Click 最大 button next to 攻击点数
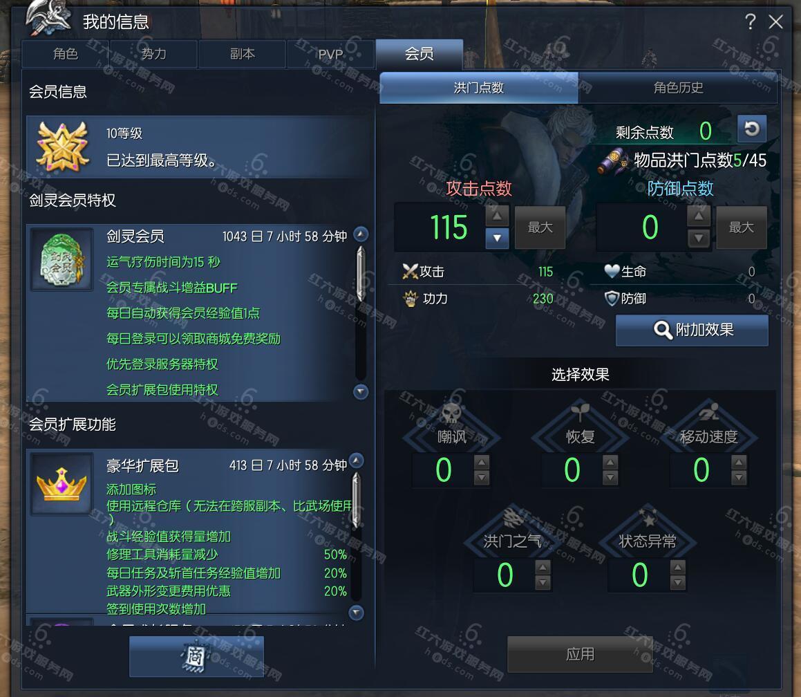The image size is (801, 697). click(x=540, y=227)
